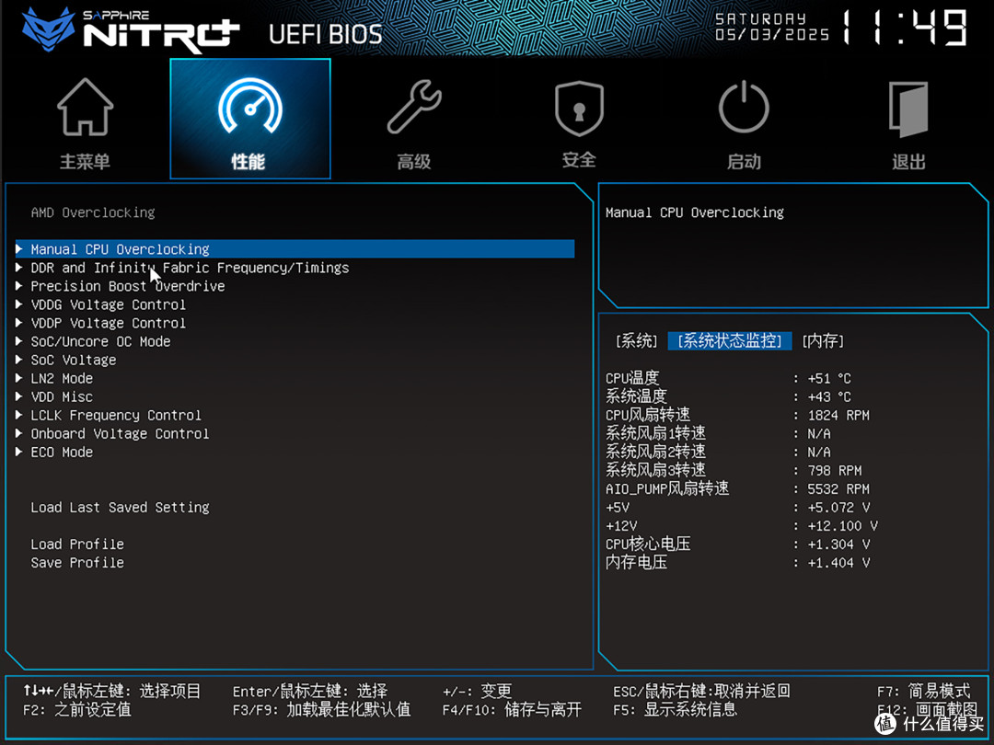Click Load Profile
The height and width of the screenshot is (745, 994).
click(77, 544)
